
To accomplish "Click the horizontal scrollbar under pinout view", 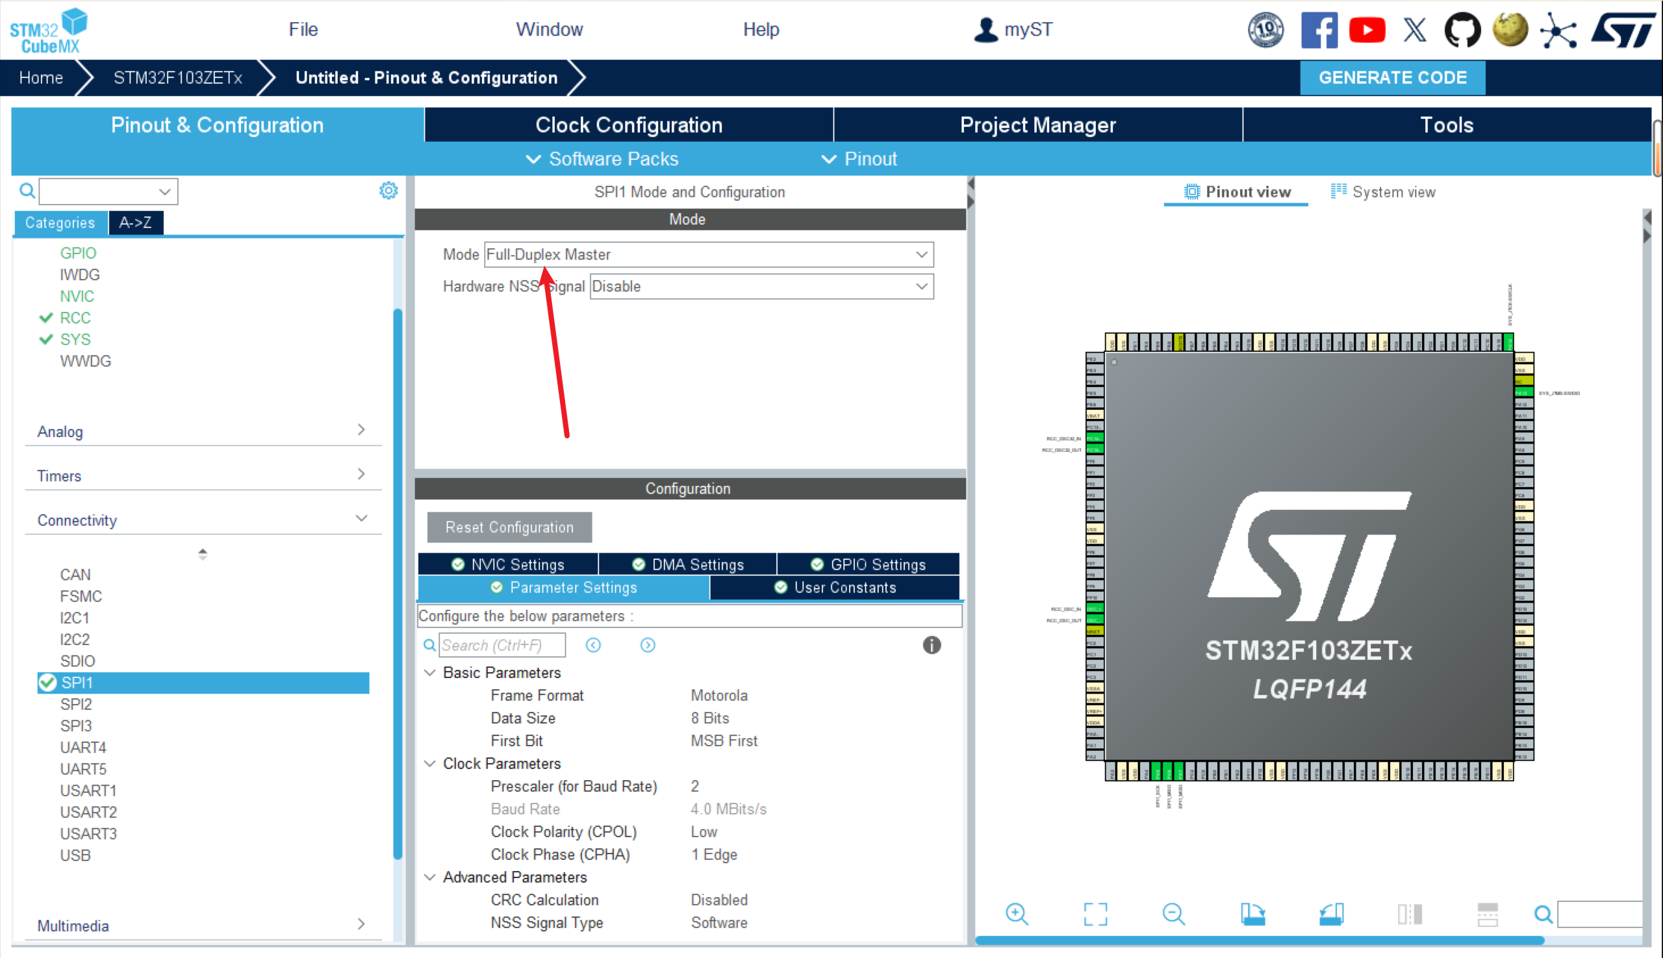I will click(x=1258, y=940).
